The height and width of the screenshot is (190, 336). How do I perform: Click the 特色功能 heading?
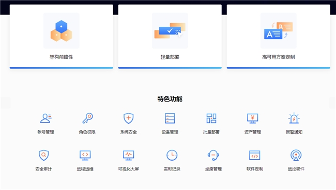coord(170,99)
